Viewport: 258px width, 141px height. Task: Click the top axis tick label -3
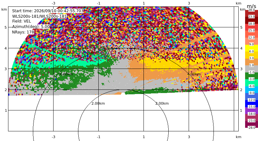click(x=54, y=3)
